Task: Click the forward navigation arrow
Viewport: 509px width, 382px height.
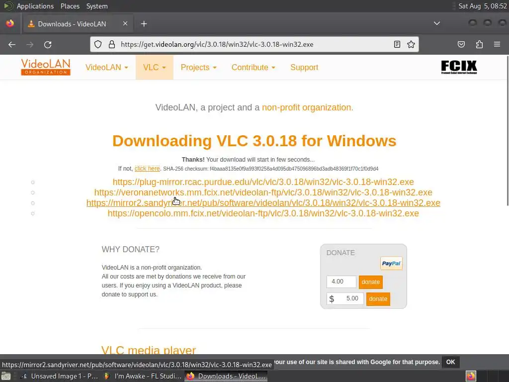Action: [x=30, y=44]
